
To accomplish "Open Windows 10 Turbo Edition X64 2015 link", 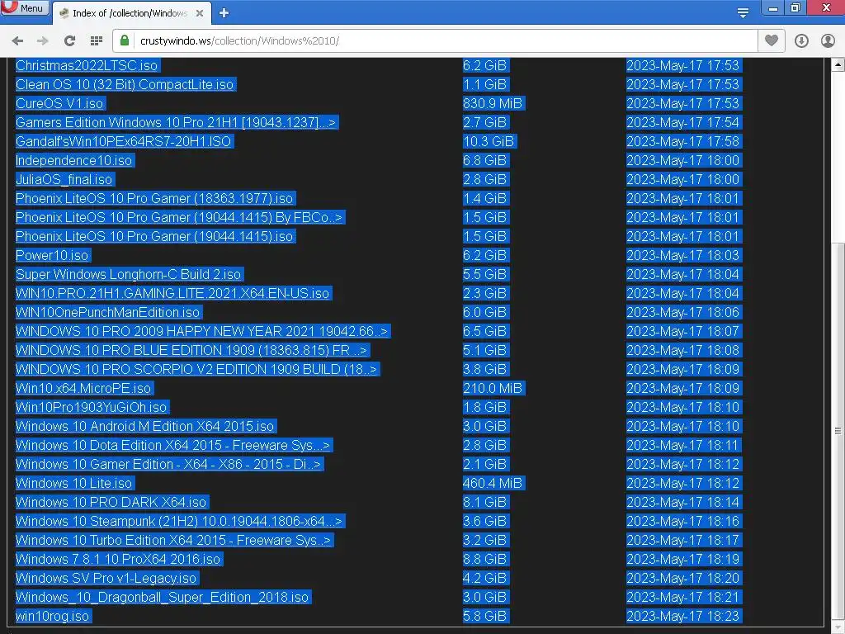I will tap(173, 540).
